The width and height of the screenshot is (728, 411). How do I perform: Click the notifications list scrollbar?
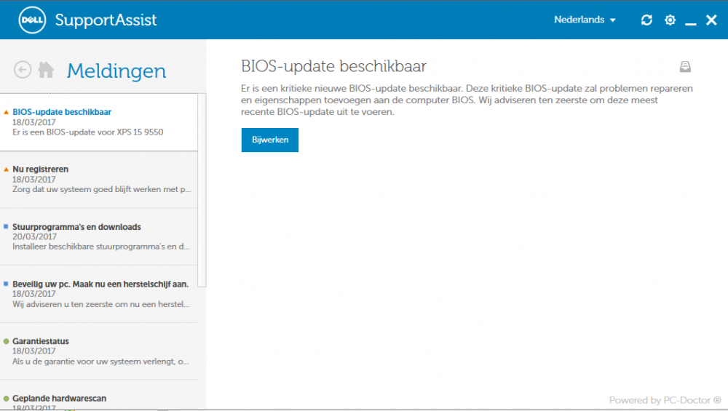tap(202, 190)
